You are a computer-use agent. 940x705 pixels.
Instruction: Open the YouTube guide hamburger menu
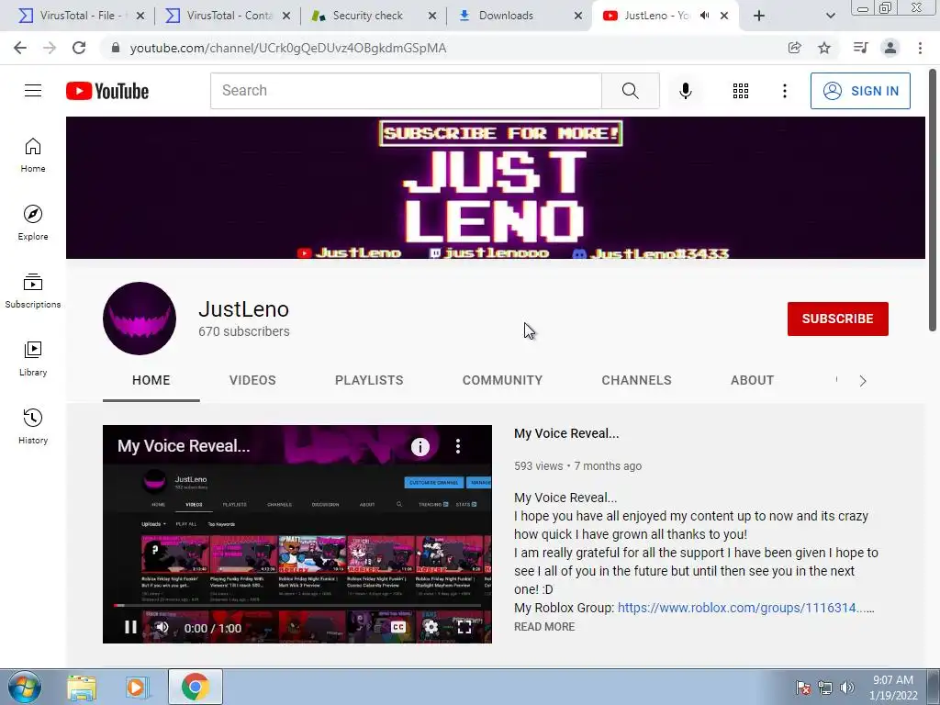pyautogui.click(x=33, y=91)
